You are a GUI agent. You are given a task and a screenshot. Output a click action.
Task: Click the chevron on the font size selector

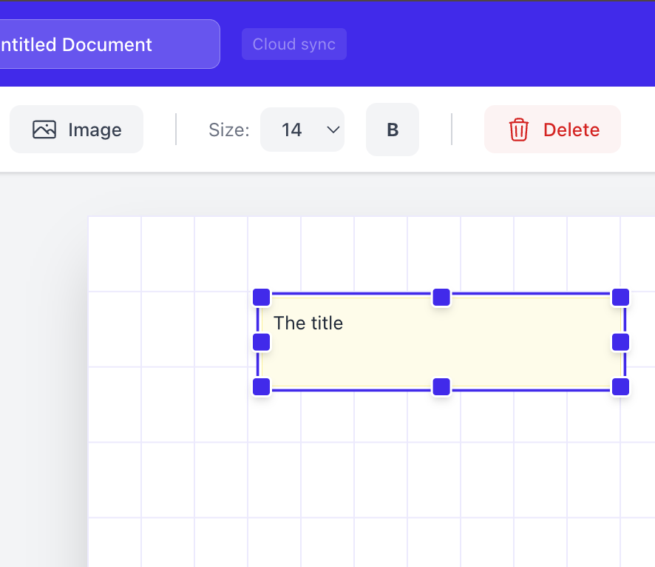(332, 129)
